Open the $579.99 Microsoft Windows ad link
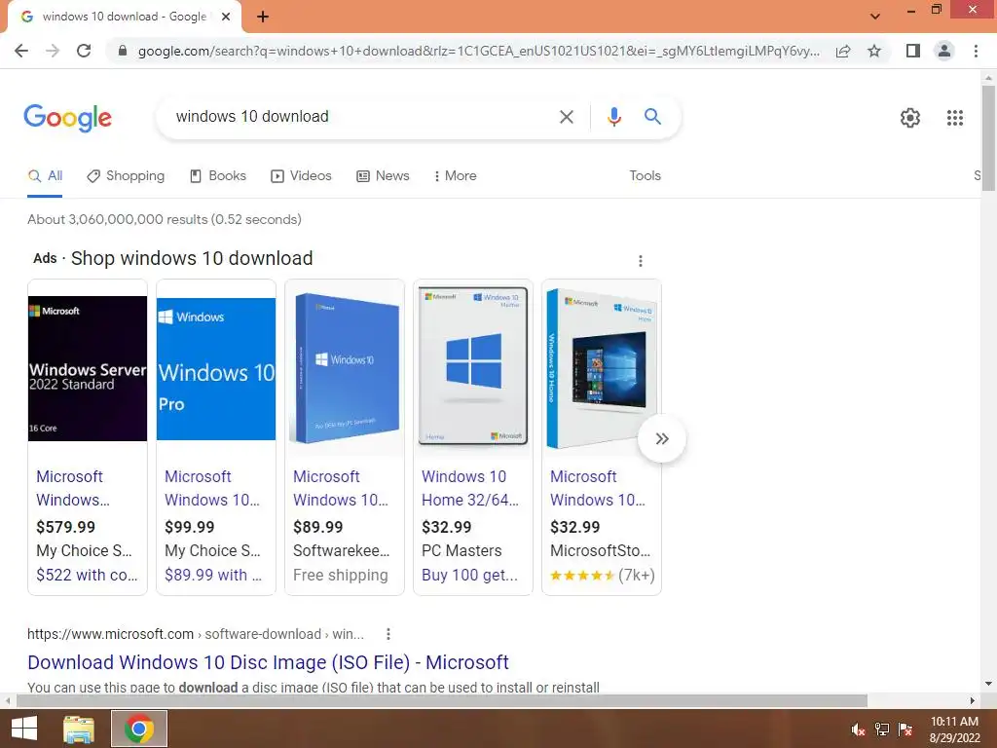Image resolution: width=997 pixels, height=748 pixels. [72, 489]
